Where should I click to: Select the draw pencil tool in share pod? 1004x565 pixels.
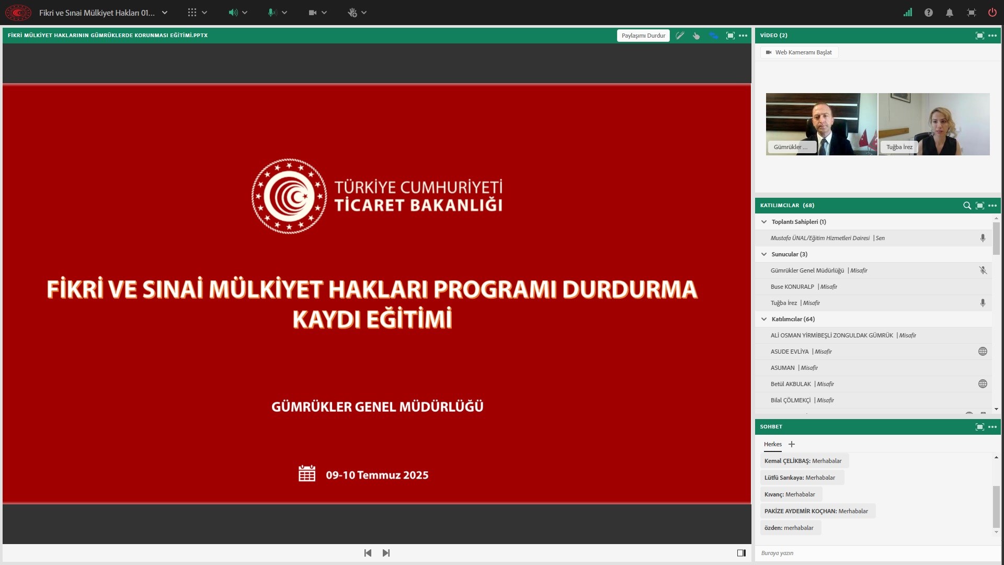tap(680, 36)
